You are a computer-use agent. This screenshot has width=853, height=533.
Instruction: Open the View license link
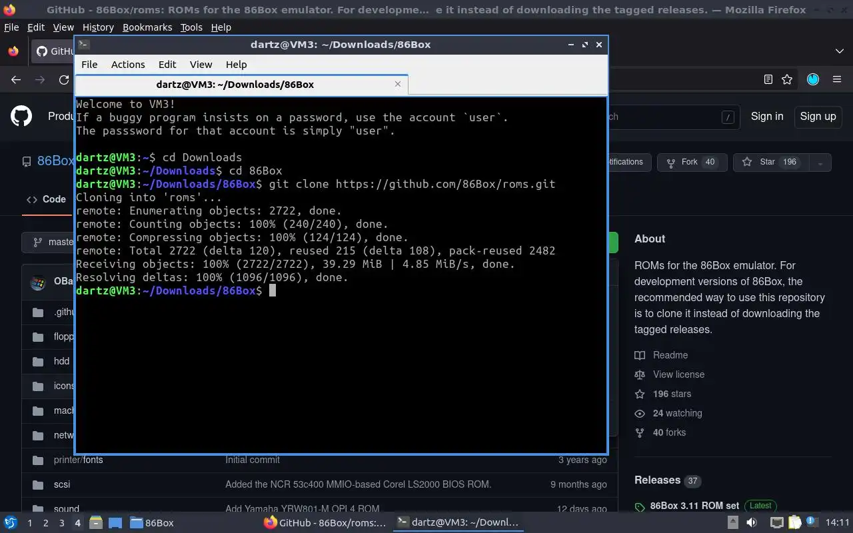pos(678,374)
